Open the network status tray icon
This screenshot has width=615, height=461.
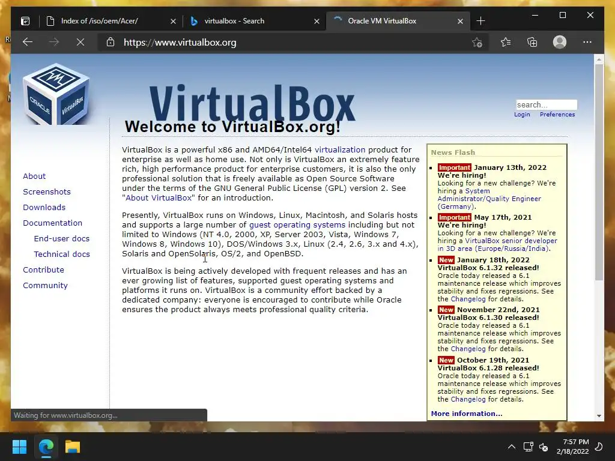[528, 447]
